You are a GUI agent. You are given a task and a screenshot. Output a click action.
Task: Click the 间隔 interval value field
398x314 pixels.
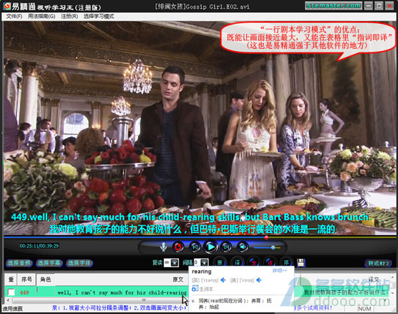[197, 262]
